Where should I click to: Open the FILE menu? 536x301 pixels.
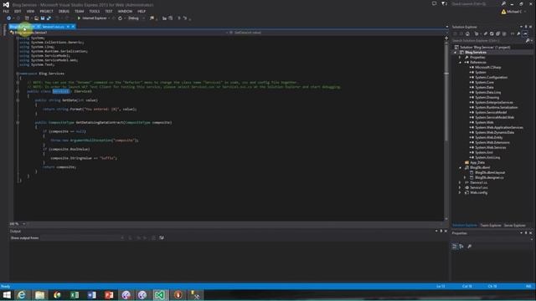point(6,11)
